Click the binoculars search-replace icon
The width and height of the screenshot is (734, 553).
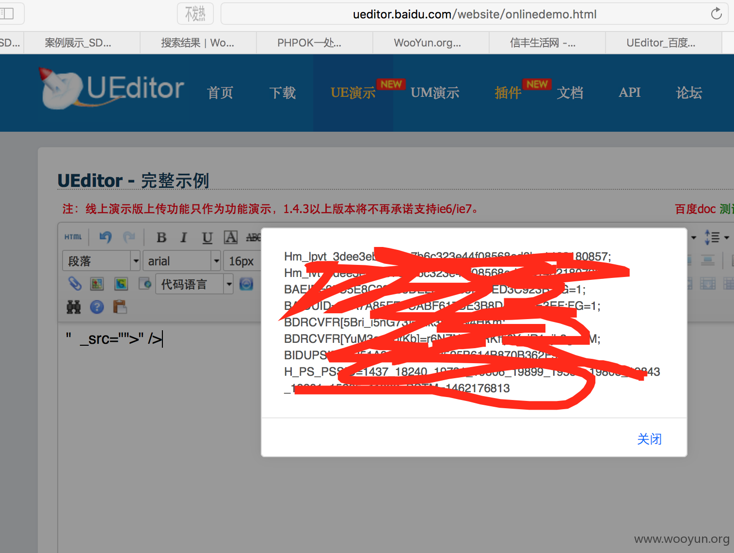tap(74, 307)
